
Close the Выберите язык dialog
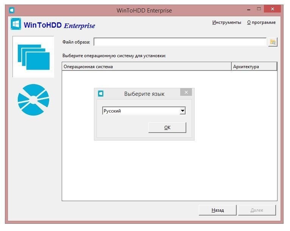click(186, 92)
